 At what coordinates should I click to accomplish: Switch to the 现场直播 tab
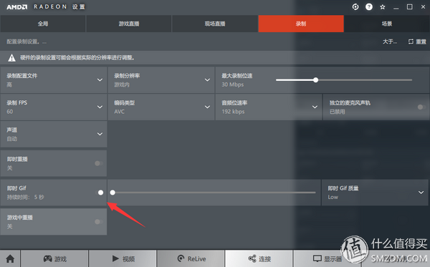[x=215, y=24]
